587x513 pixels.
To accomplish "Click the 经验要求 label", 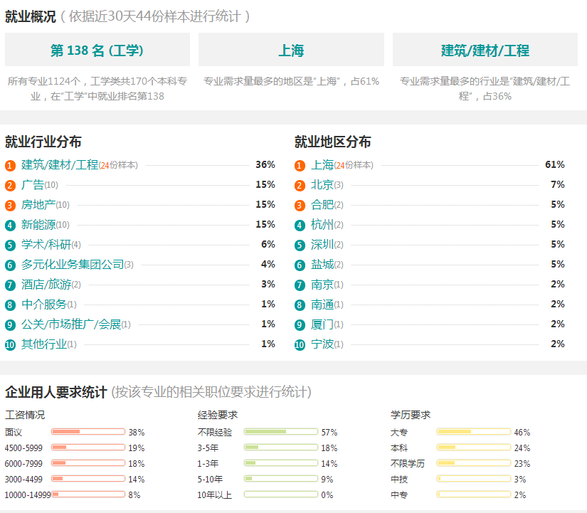I will pyautogui.click(x=218, y=415).
